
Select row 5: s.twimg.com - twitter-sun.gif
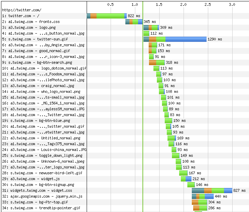(35, 39)
